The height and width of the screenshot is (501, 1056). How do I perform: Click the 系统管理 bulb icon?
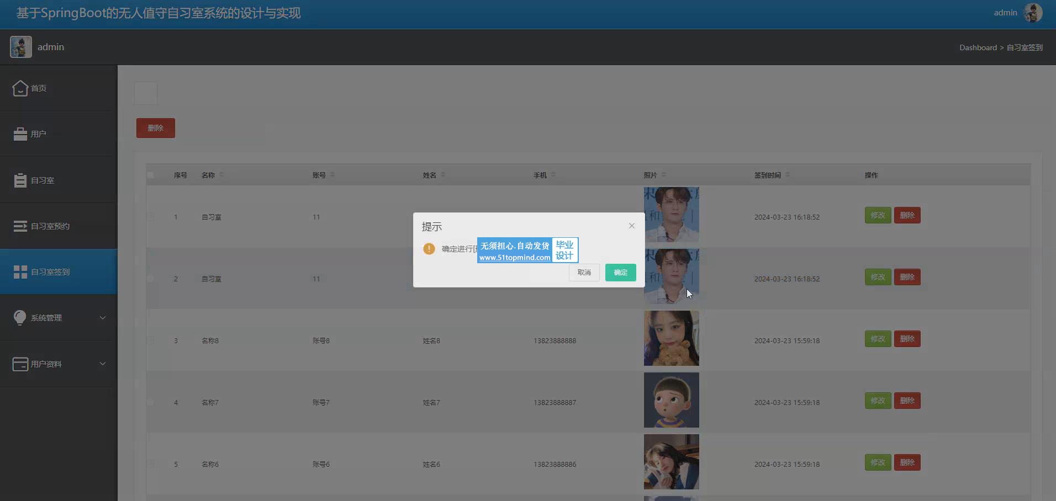tap(20, 318)
